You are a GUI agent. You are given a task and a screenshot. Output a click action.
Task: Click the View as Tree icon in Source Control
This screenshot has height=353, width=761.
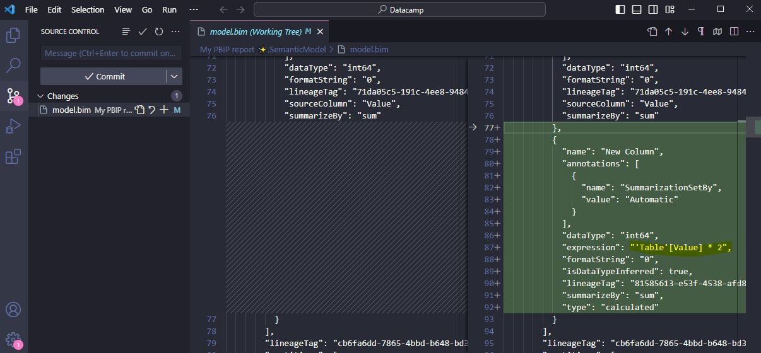click(x=126, y=32)
